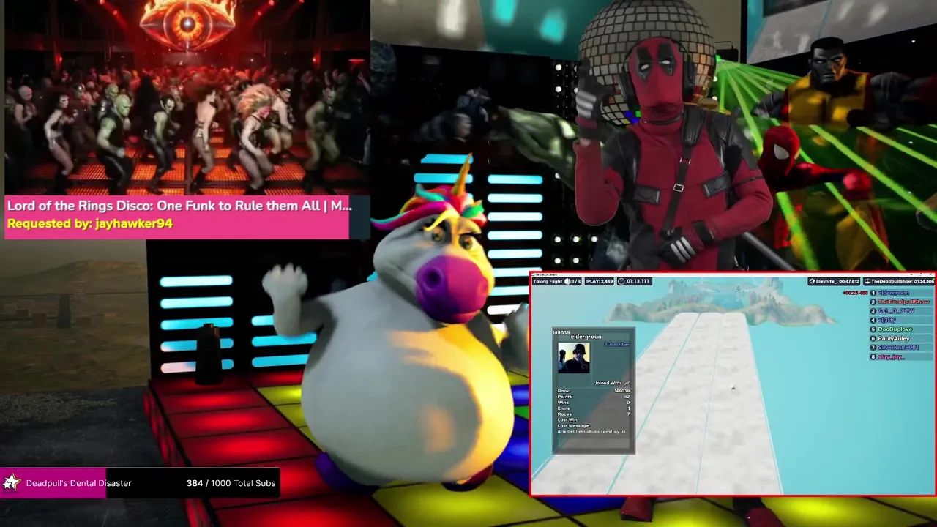Click the rank 1 badge beside eldergroan
Viewport: 937px width, 527px height.
coord(873,293)
